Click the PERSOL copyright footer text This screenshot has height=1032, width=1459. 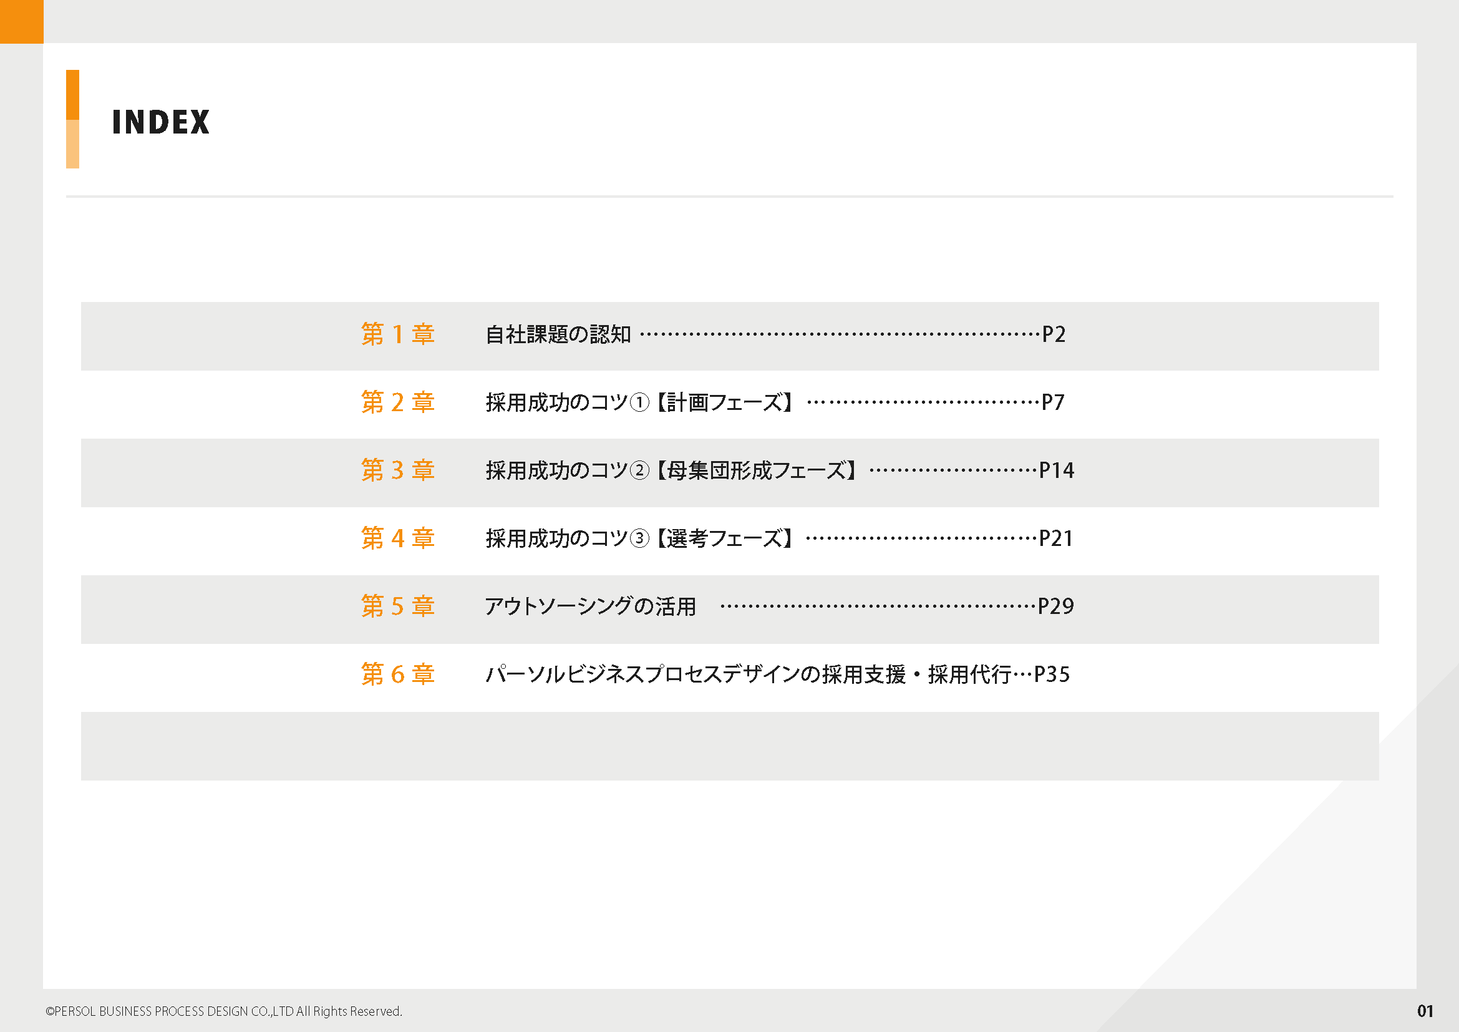224,1011
